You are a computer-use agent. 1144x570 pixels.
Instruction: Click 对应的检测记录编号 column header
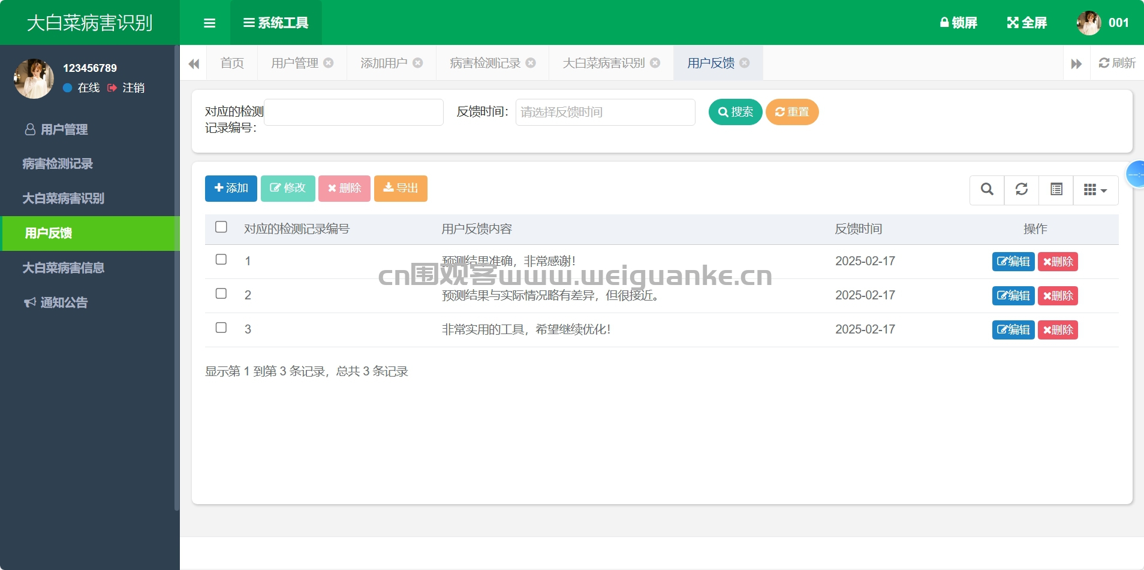click(297, 229)
